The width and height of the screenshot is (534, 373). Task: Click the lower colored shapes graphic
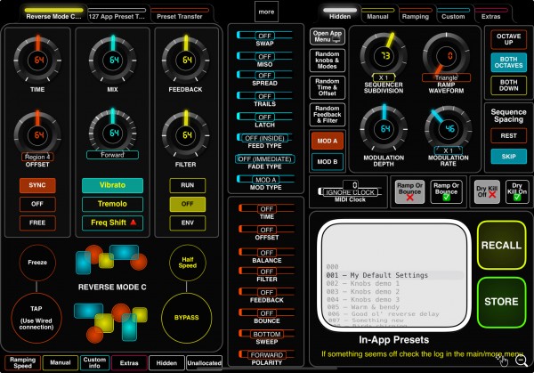coord(111,322)
